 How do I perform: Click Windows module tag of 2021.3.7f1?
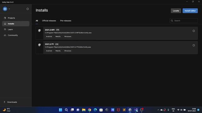pyautogui.click(x=68, y=51)
